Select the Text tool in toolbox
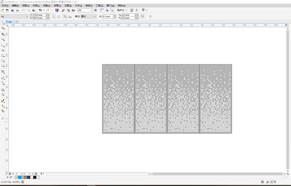This screenshot has height=186, width=291. (3, 72)
